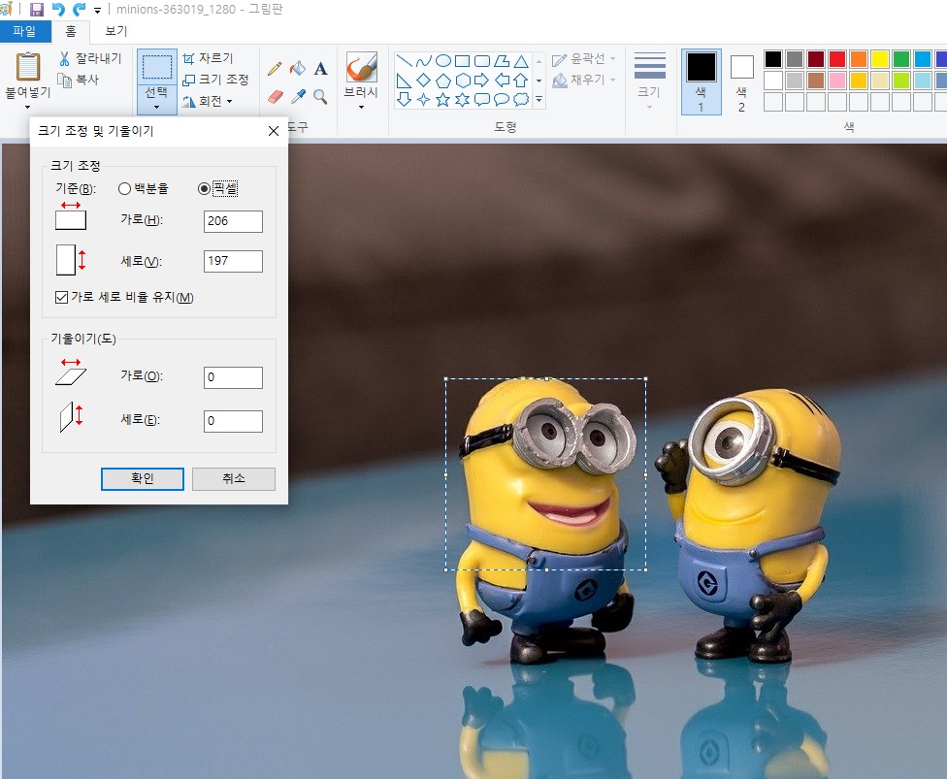The height and width of the screenshot is (779, 947).
Task: Click the 붙여넣기 clipboard icon
Action: click(28, 66)
